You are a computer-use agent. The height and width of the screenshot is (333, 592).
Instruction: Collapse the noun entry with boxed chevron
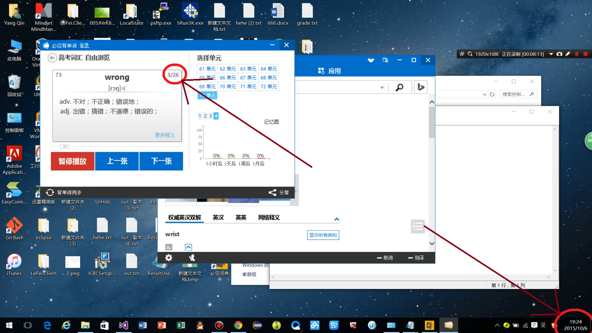(188, 247)
